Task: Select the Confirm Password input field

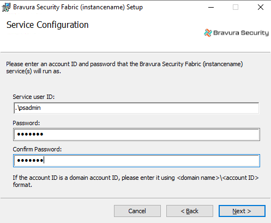Action: (x=136, y=161)
